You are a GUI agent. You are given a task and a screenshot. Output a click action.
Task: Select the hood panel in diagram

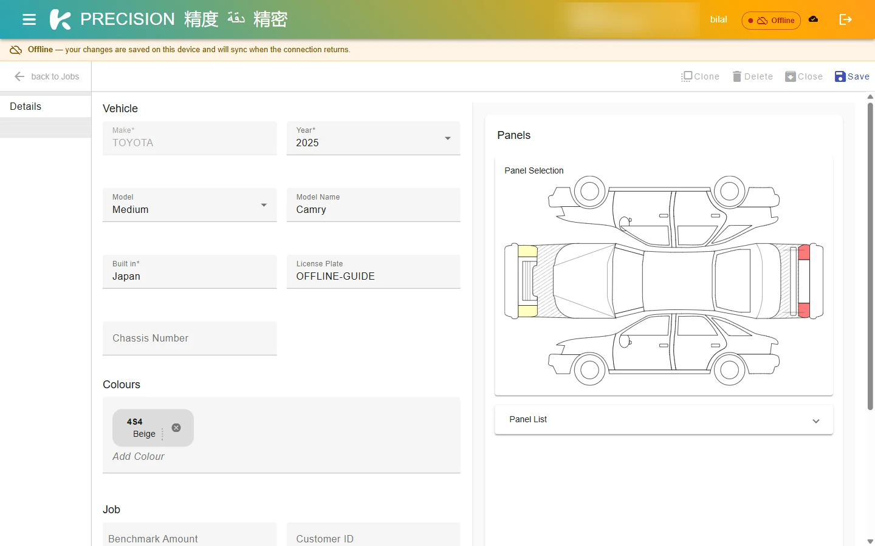(583, 281)
